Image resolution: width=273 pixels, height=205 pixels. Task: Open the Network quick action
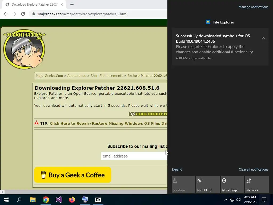tap(257, 185)
